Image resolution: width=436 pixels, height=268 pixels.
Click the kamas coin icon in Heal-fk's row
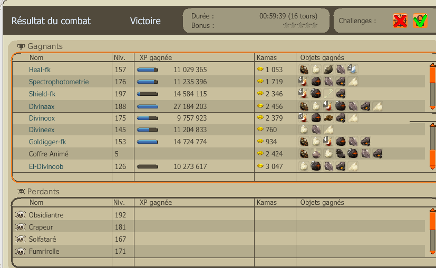click(260, 69)
